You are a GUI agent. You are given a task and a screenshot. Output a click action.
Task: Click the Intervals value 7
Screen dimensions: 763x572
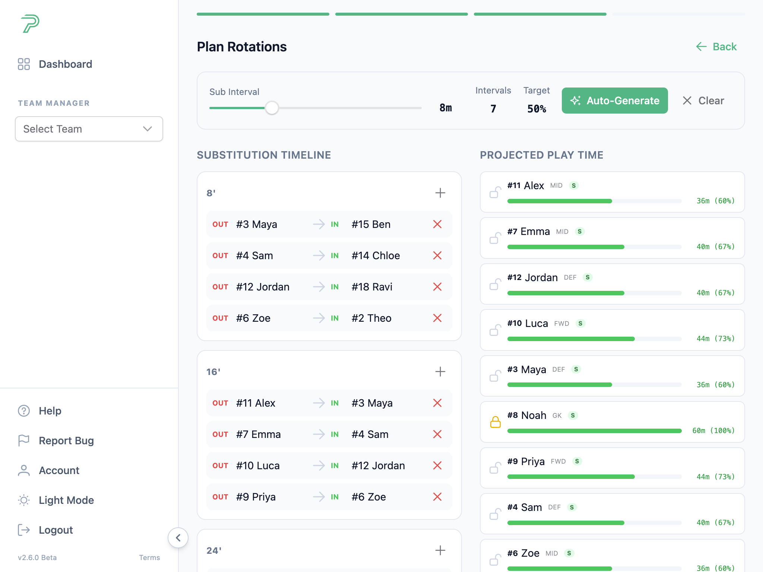pyautogui.click(x=493, y=109)
